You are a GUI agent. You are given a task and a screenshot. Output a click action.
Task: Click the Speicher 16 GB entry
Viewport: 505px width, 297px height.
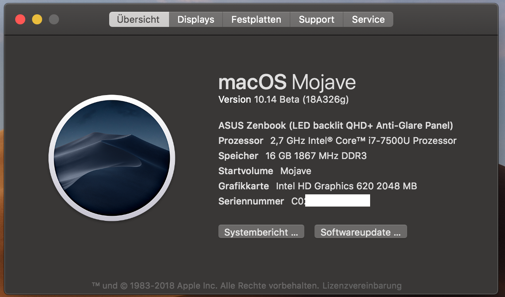coord(293,156)
